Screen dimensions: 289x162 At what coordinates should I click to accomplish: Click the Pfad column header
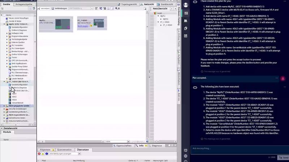tap(44, 161)
